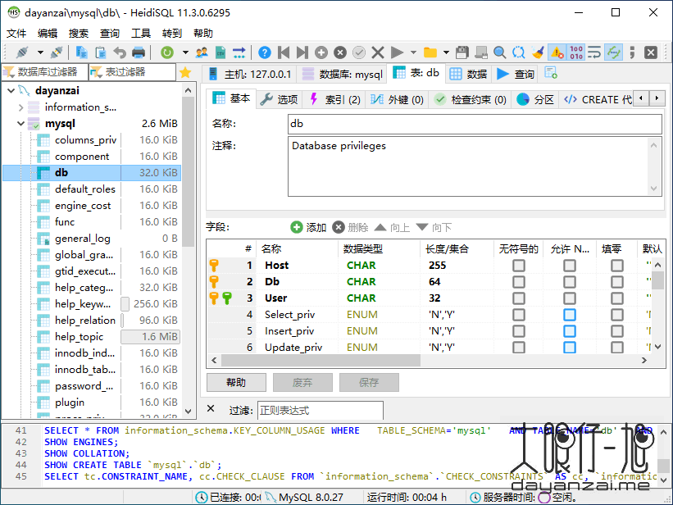673x505 pixels.
Task: Click the 名称 field containing db
Action: pyautogui.click(x=475, y=124)
